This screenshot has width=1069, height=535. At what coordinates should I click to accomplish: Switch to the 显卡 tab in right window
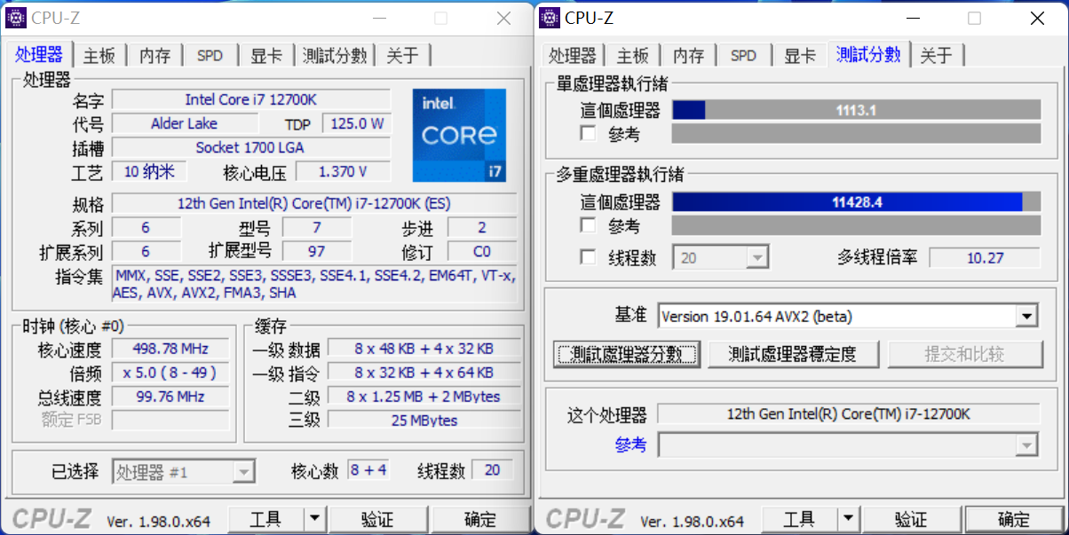(798, 54)
